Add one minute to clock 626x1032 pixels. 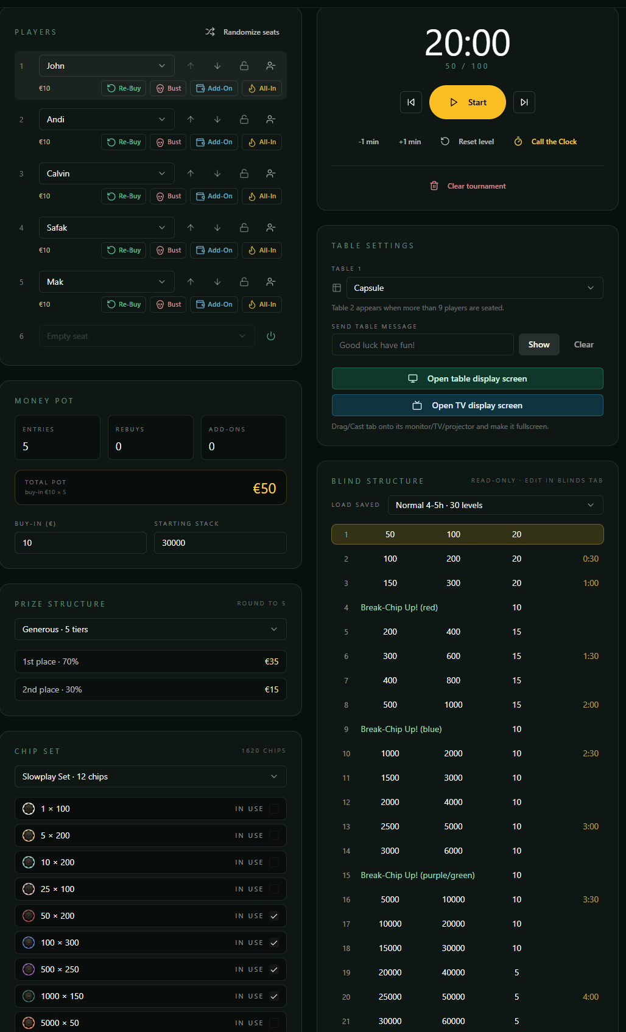click(410, 142)
